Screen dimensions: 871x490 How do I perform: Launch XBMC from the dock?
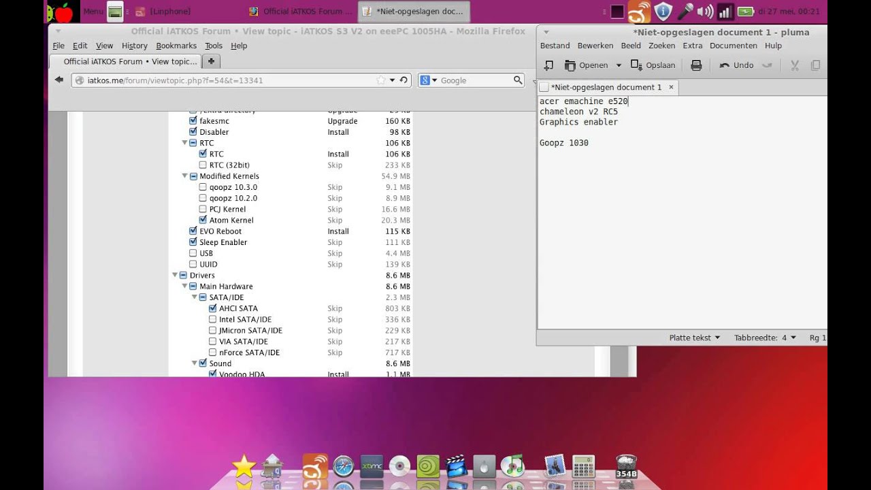pos(372,466)
